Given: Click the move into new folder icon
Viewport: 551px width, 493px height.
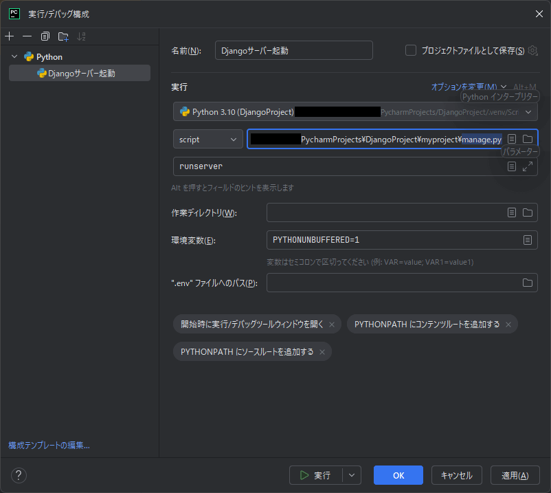Looking at the screenshot, I should [x=63, y=36].
